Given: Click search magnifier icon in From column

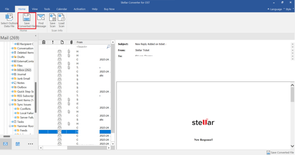Looking at the screenshot, I should click(x=108, y=46).
